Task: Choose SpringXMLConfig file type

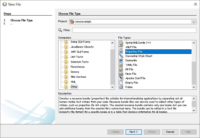Action: [138, 43]
